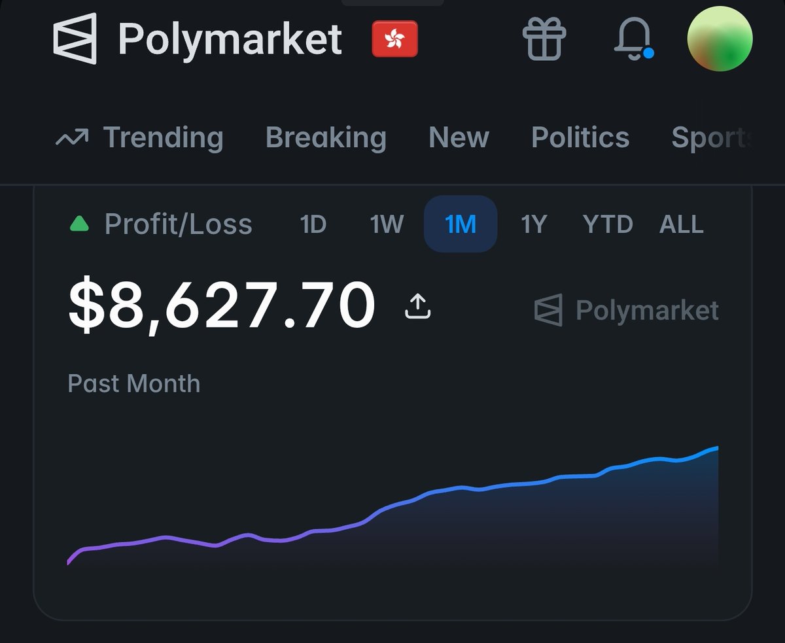Open the Polymarket home logo
The height and width of the screenshot is (643, 785).
click(x=197, y=39)
